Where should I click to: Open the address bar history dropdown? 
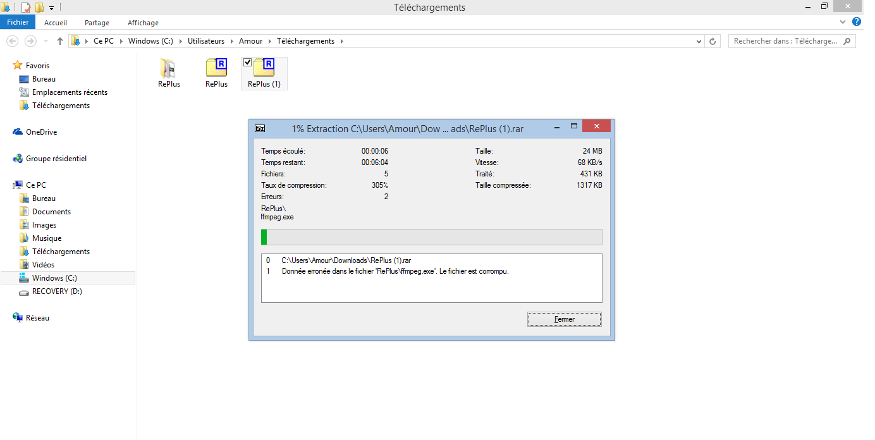tap(699, 41)
